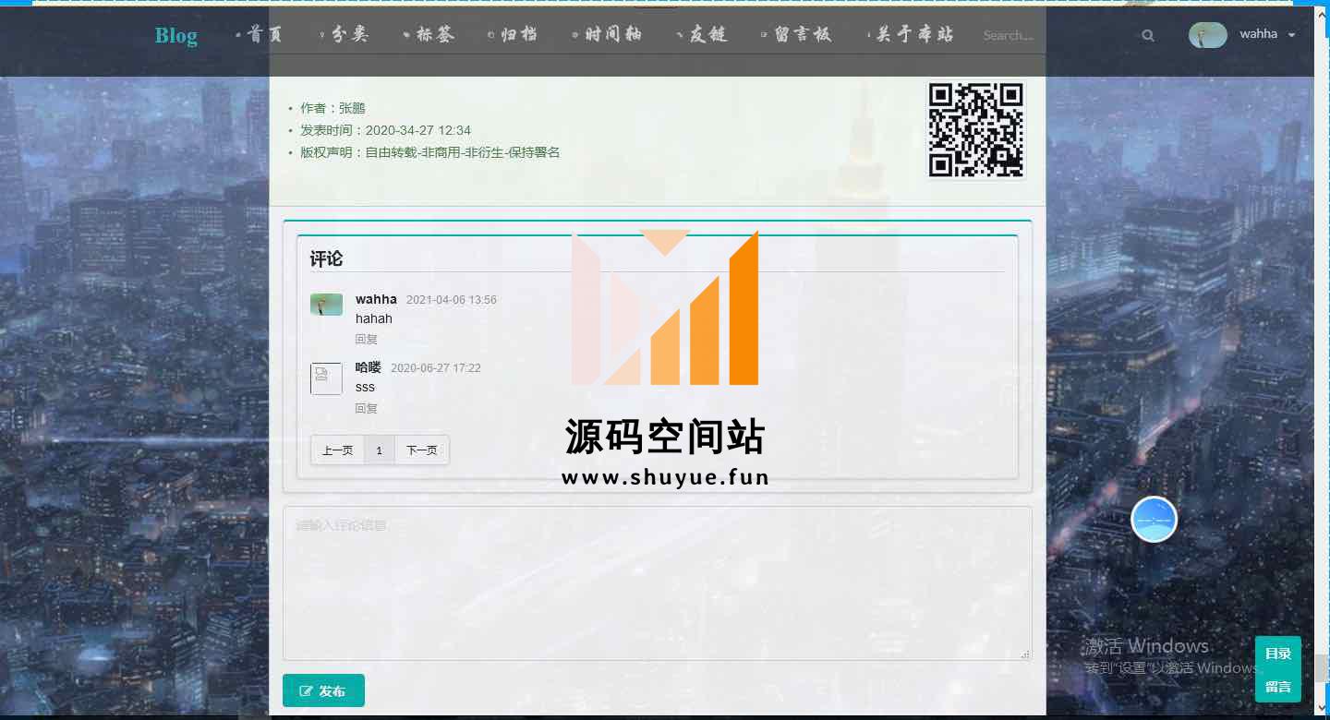Expand the wahha user dropdown arrow

(1291, 35)
